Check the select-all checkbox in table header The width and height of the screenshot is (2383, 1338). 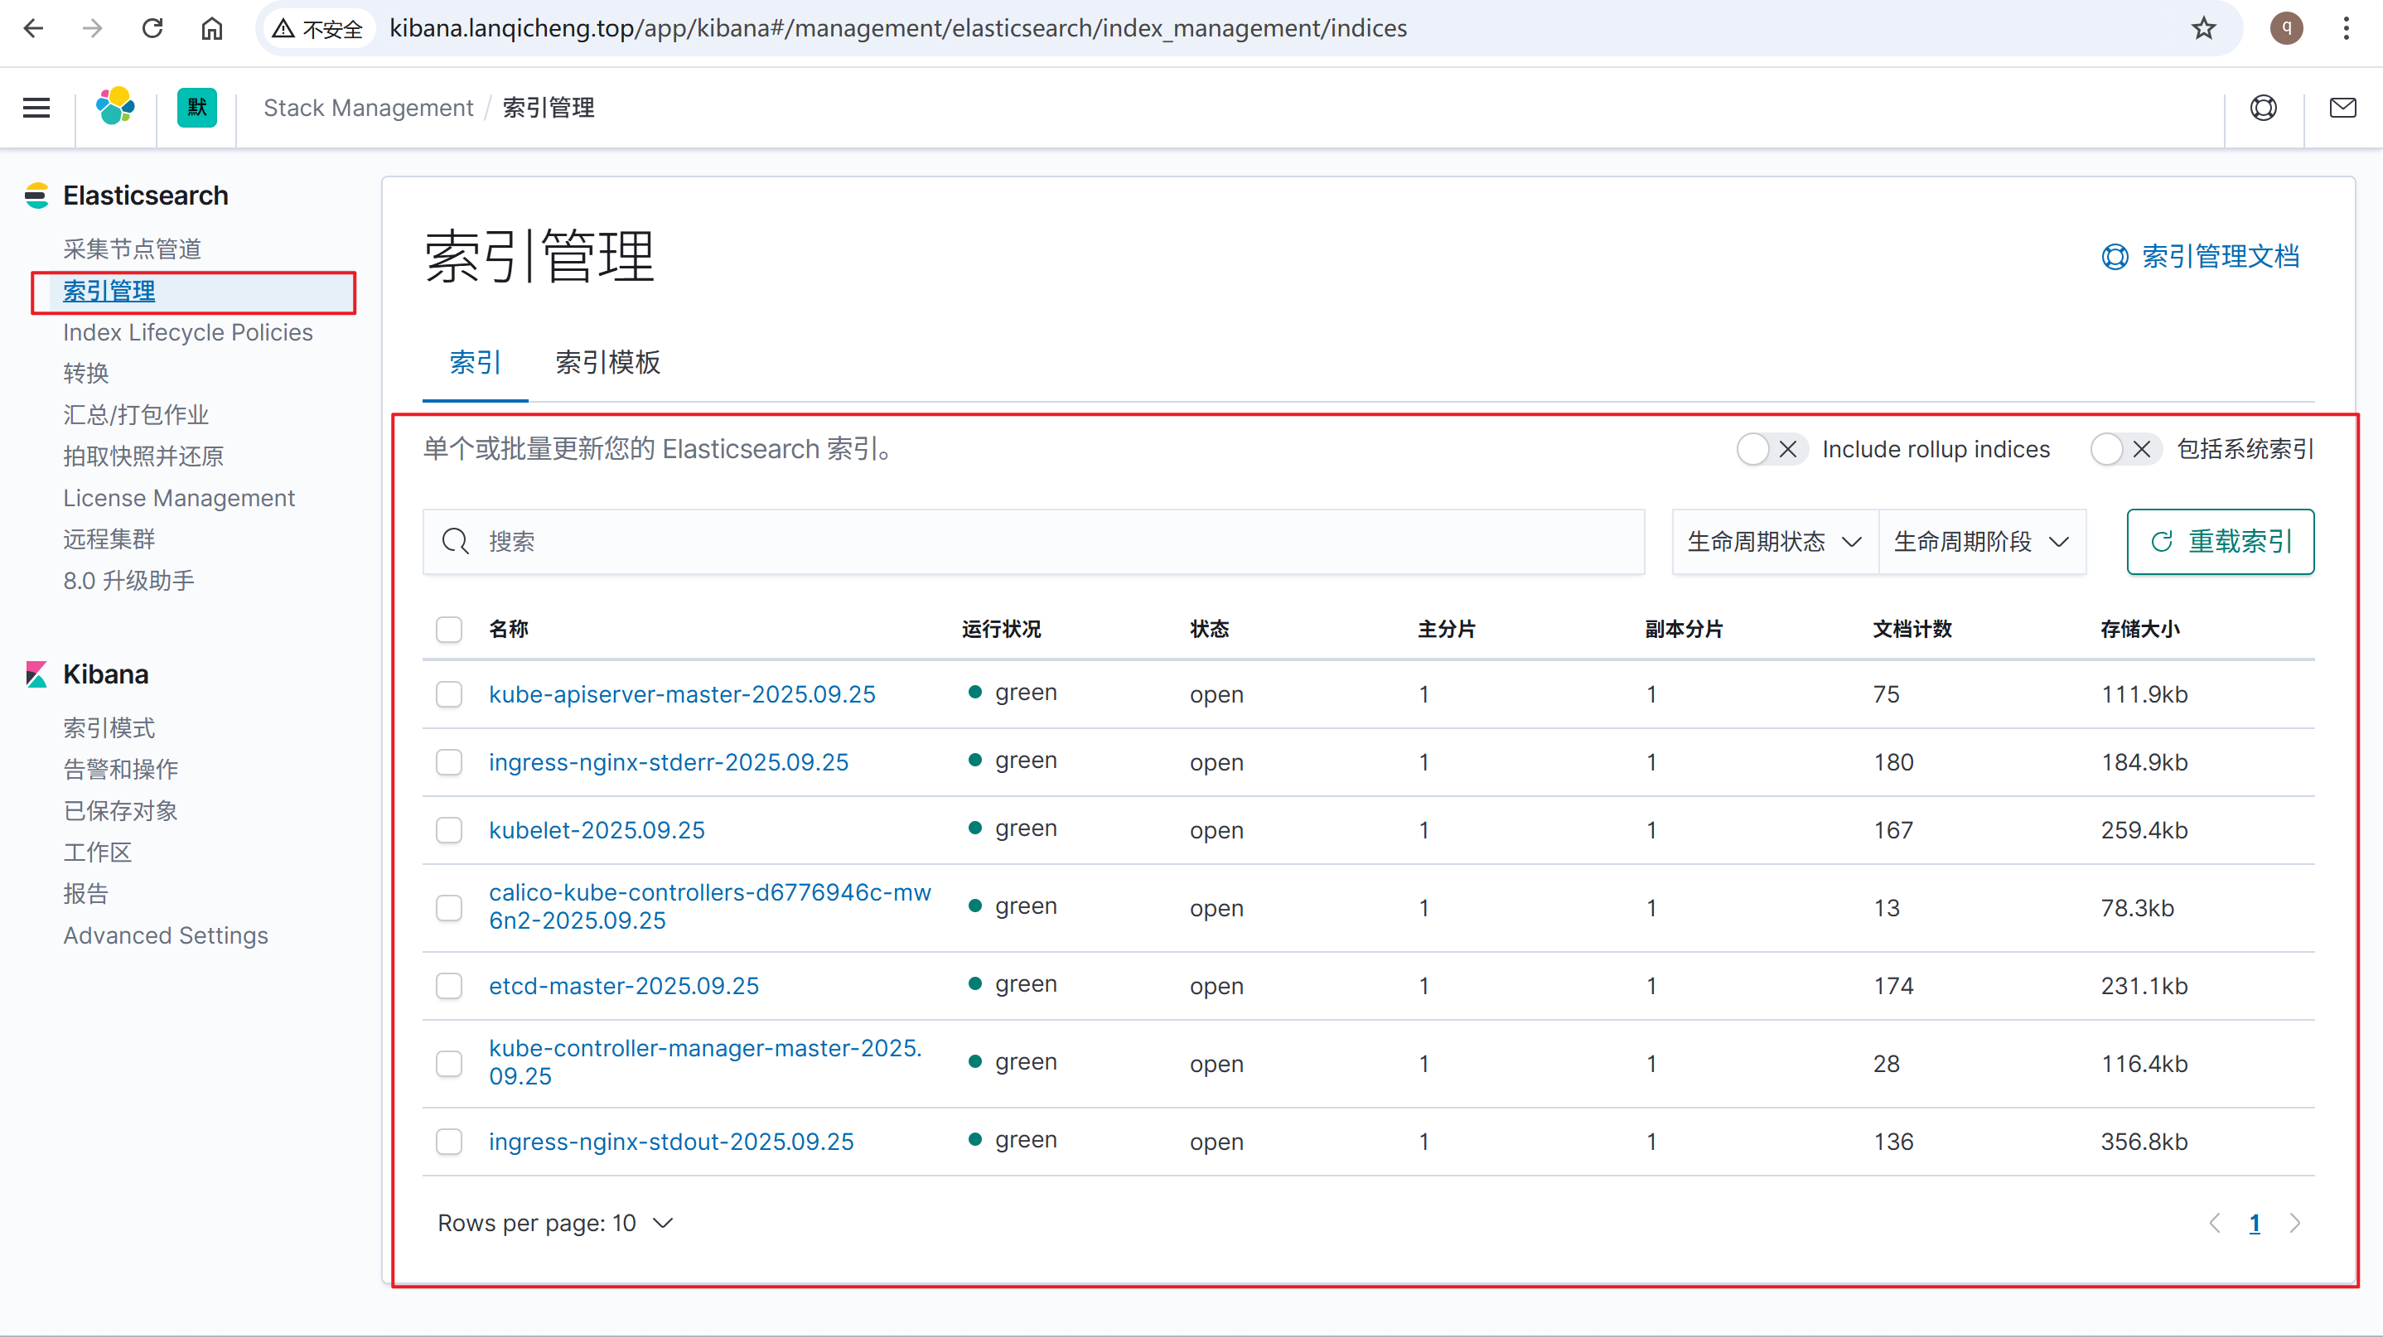coord(450,630)
